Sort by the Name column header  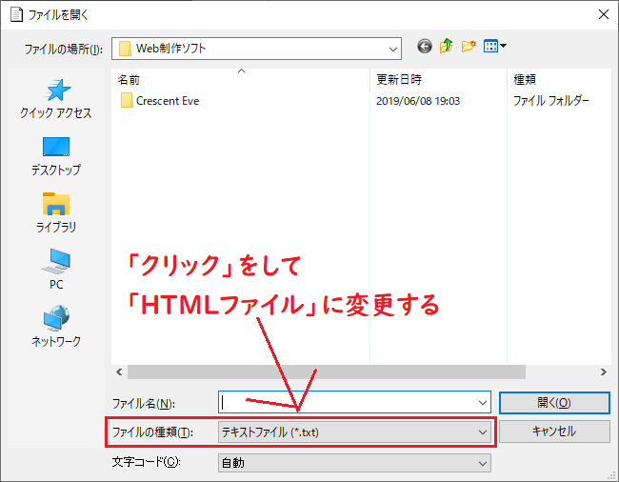point(238,79)
